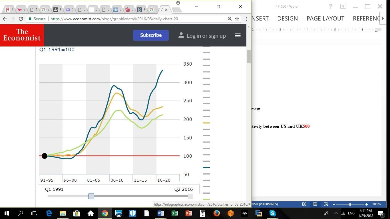The width and height of the screenshot is (390, 219).
Task: Click the blue Subscribe button
Action: tap(151, 35)
